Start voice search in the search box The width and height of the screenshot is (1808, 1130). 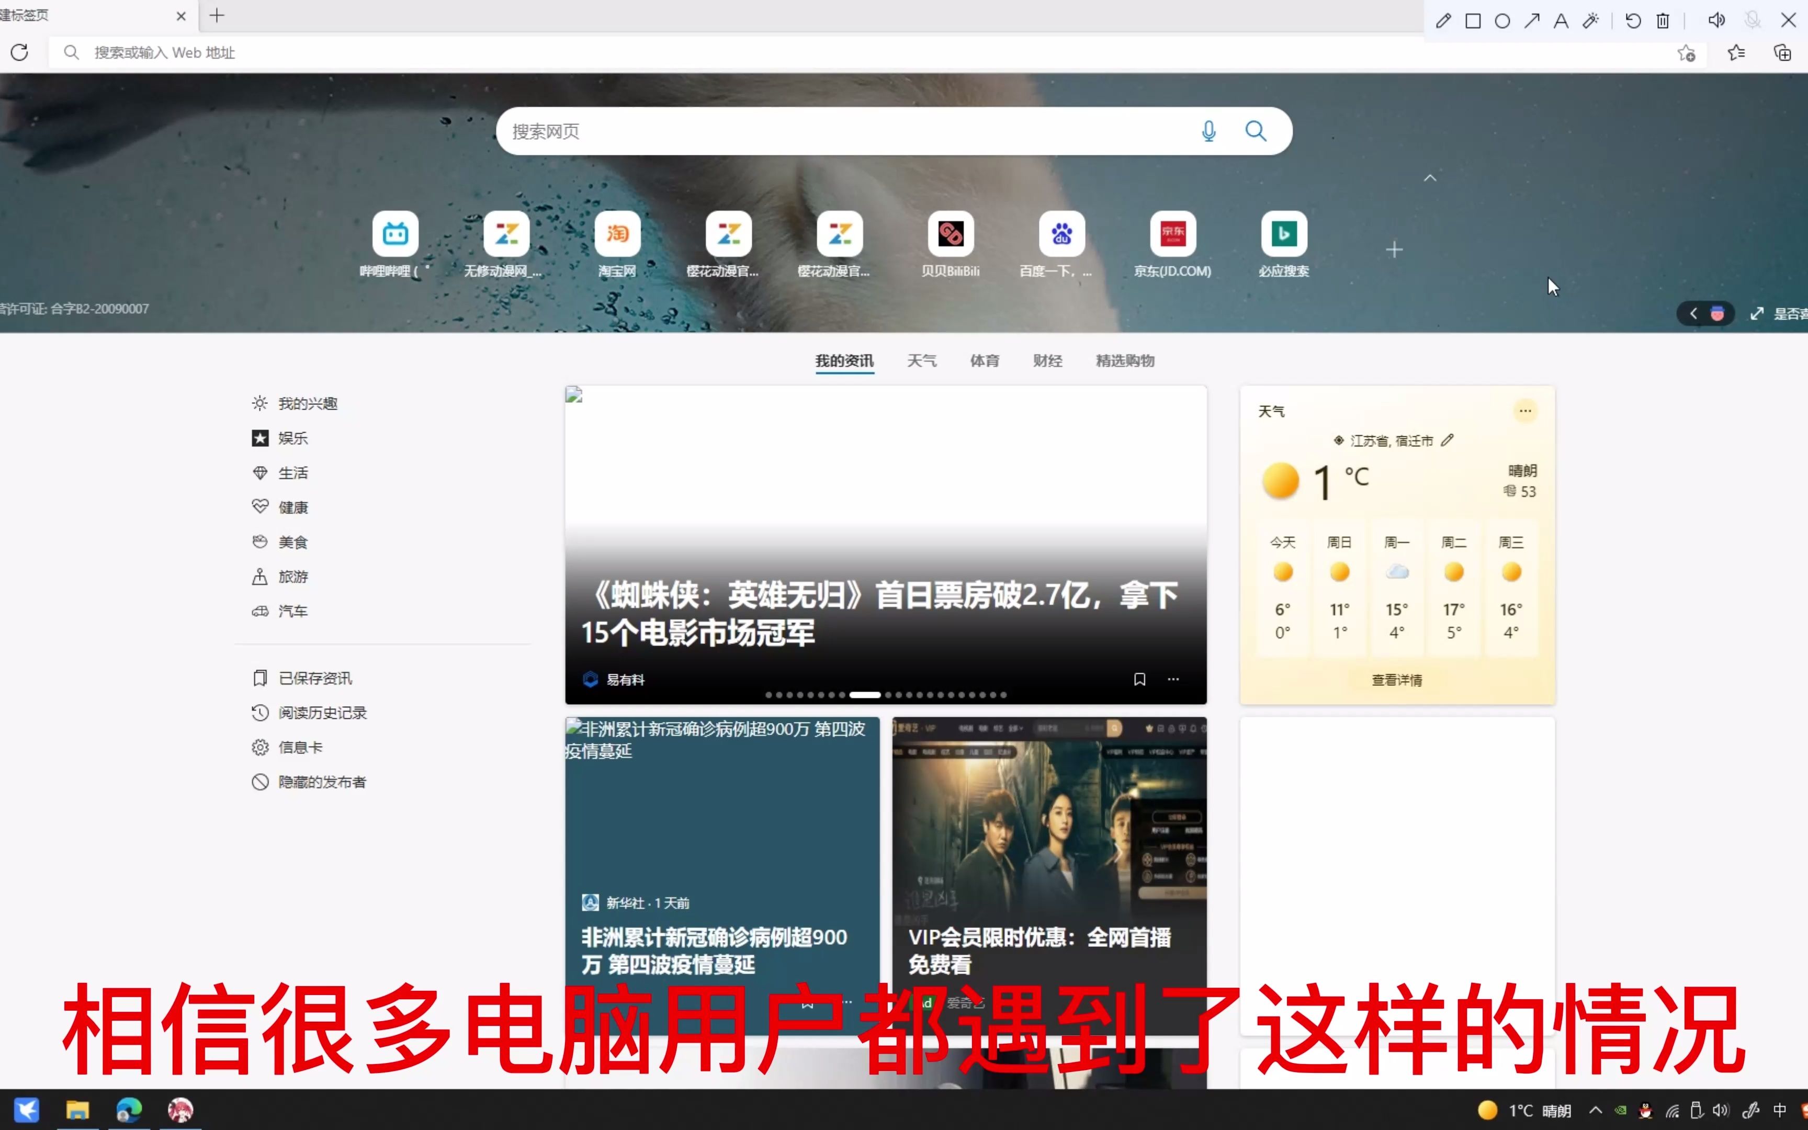1209,130
